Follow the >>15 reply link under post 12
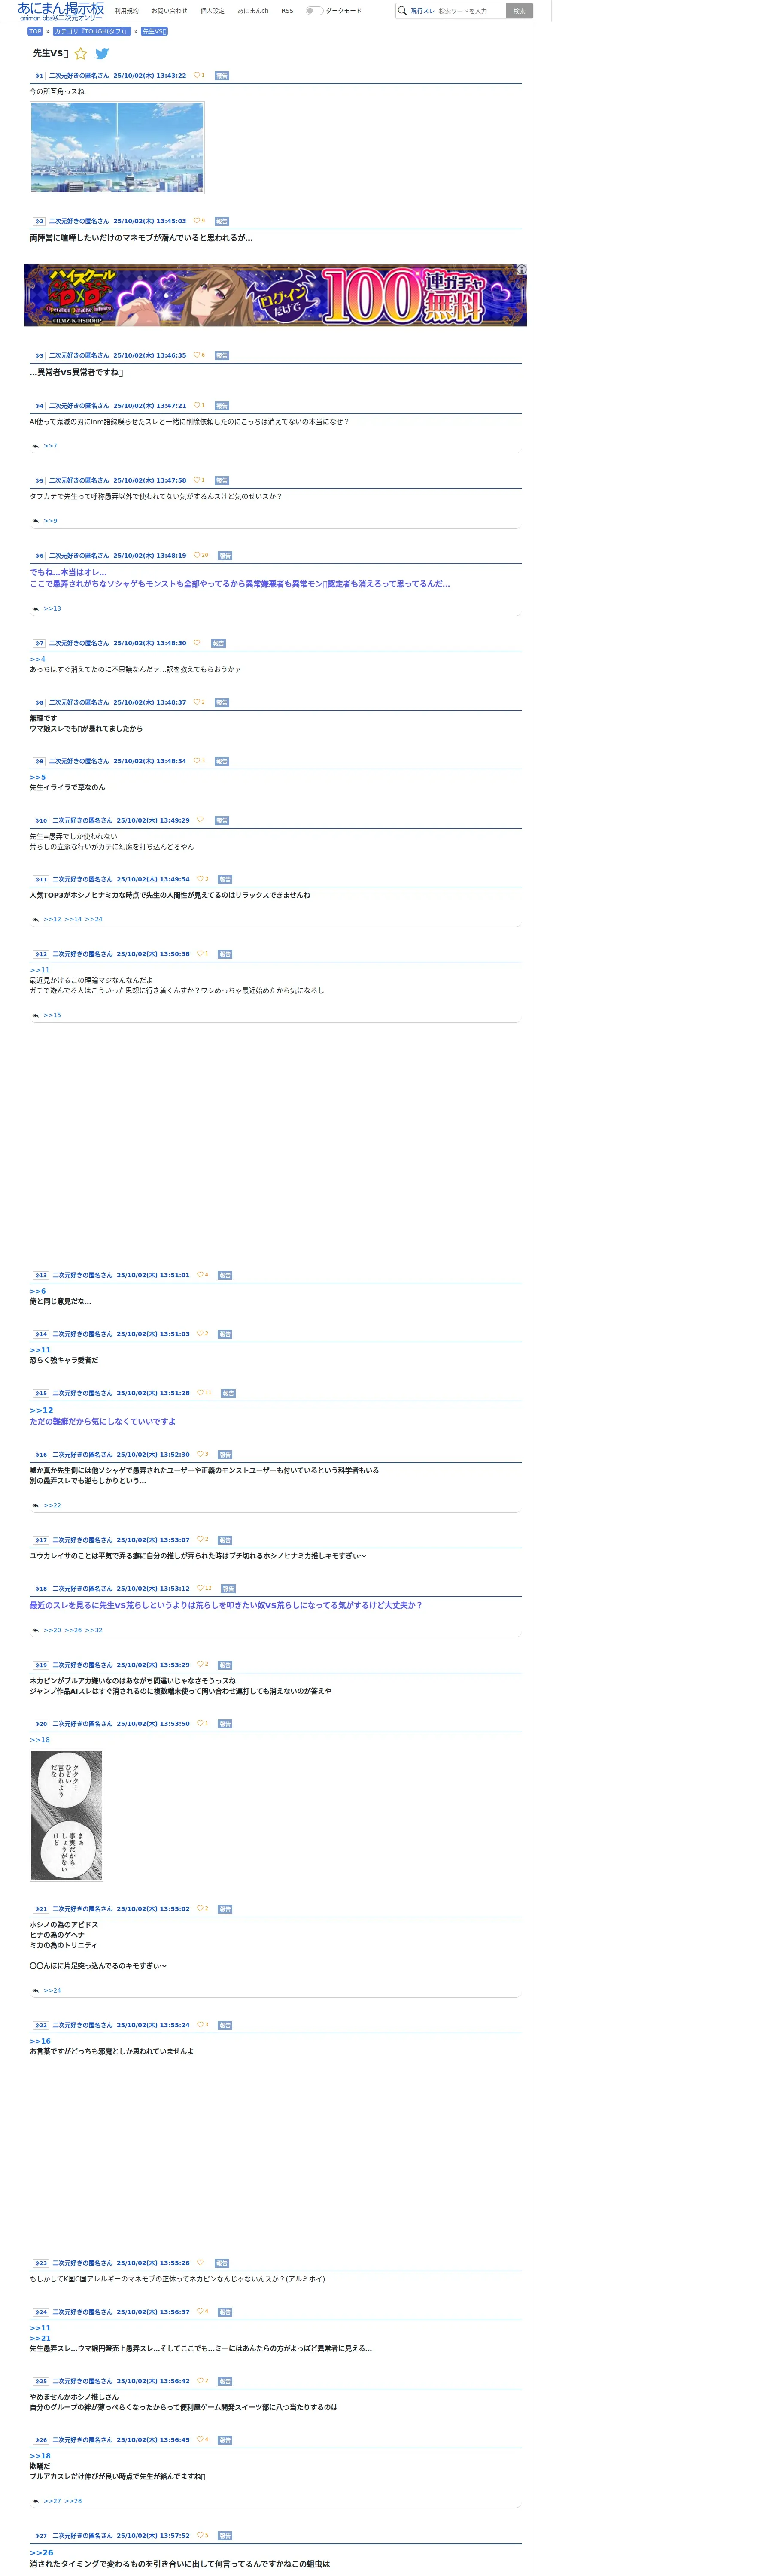Image resolution: width=778 pixels, height=2576 pixels. 52,1016
